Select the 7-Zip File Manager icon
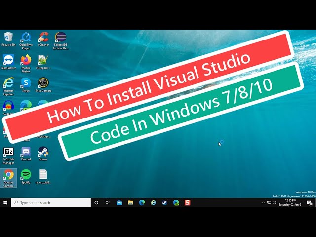 coord(8,156)
